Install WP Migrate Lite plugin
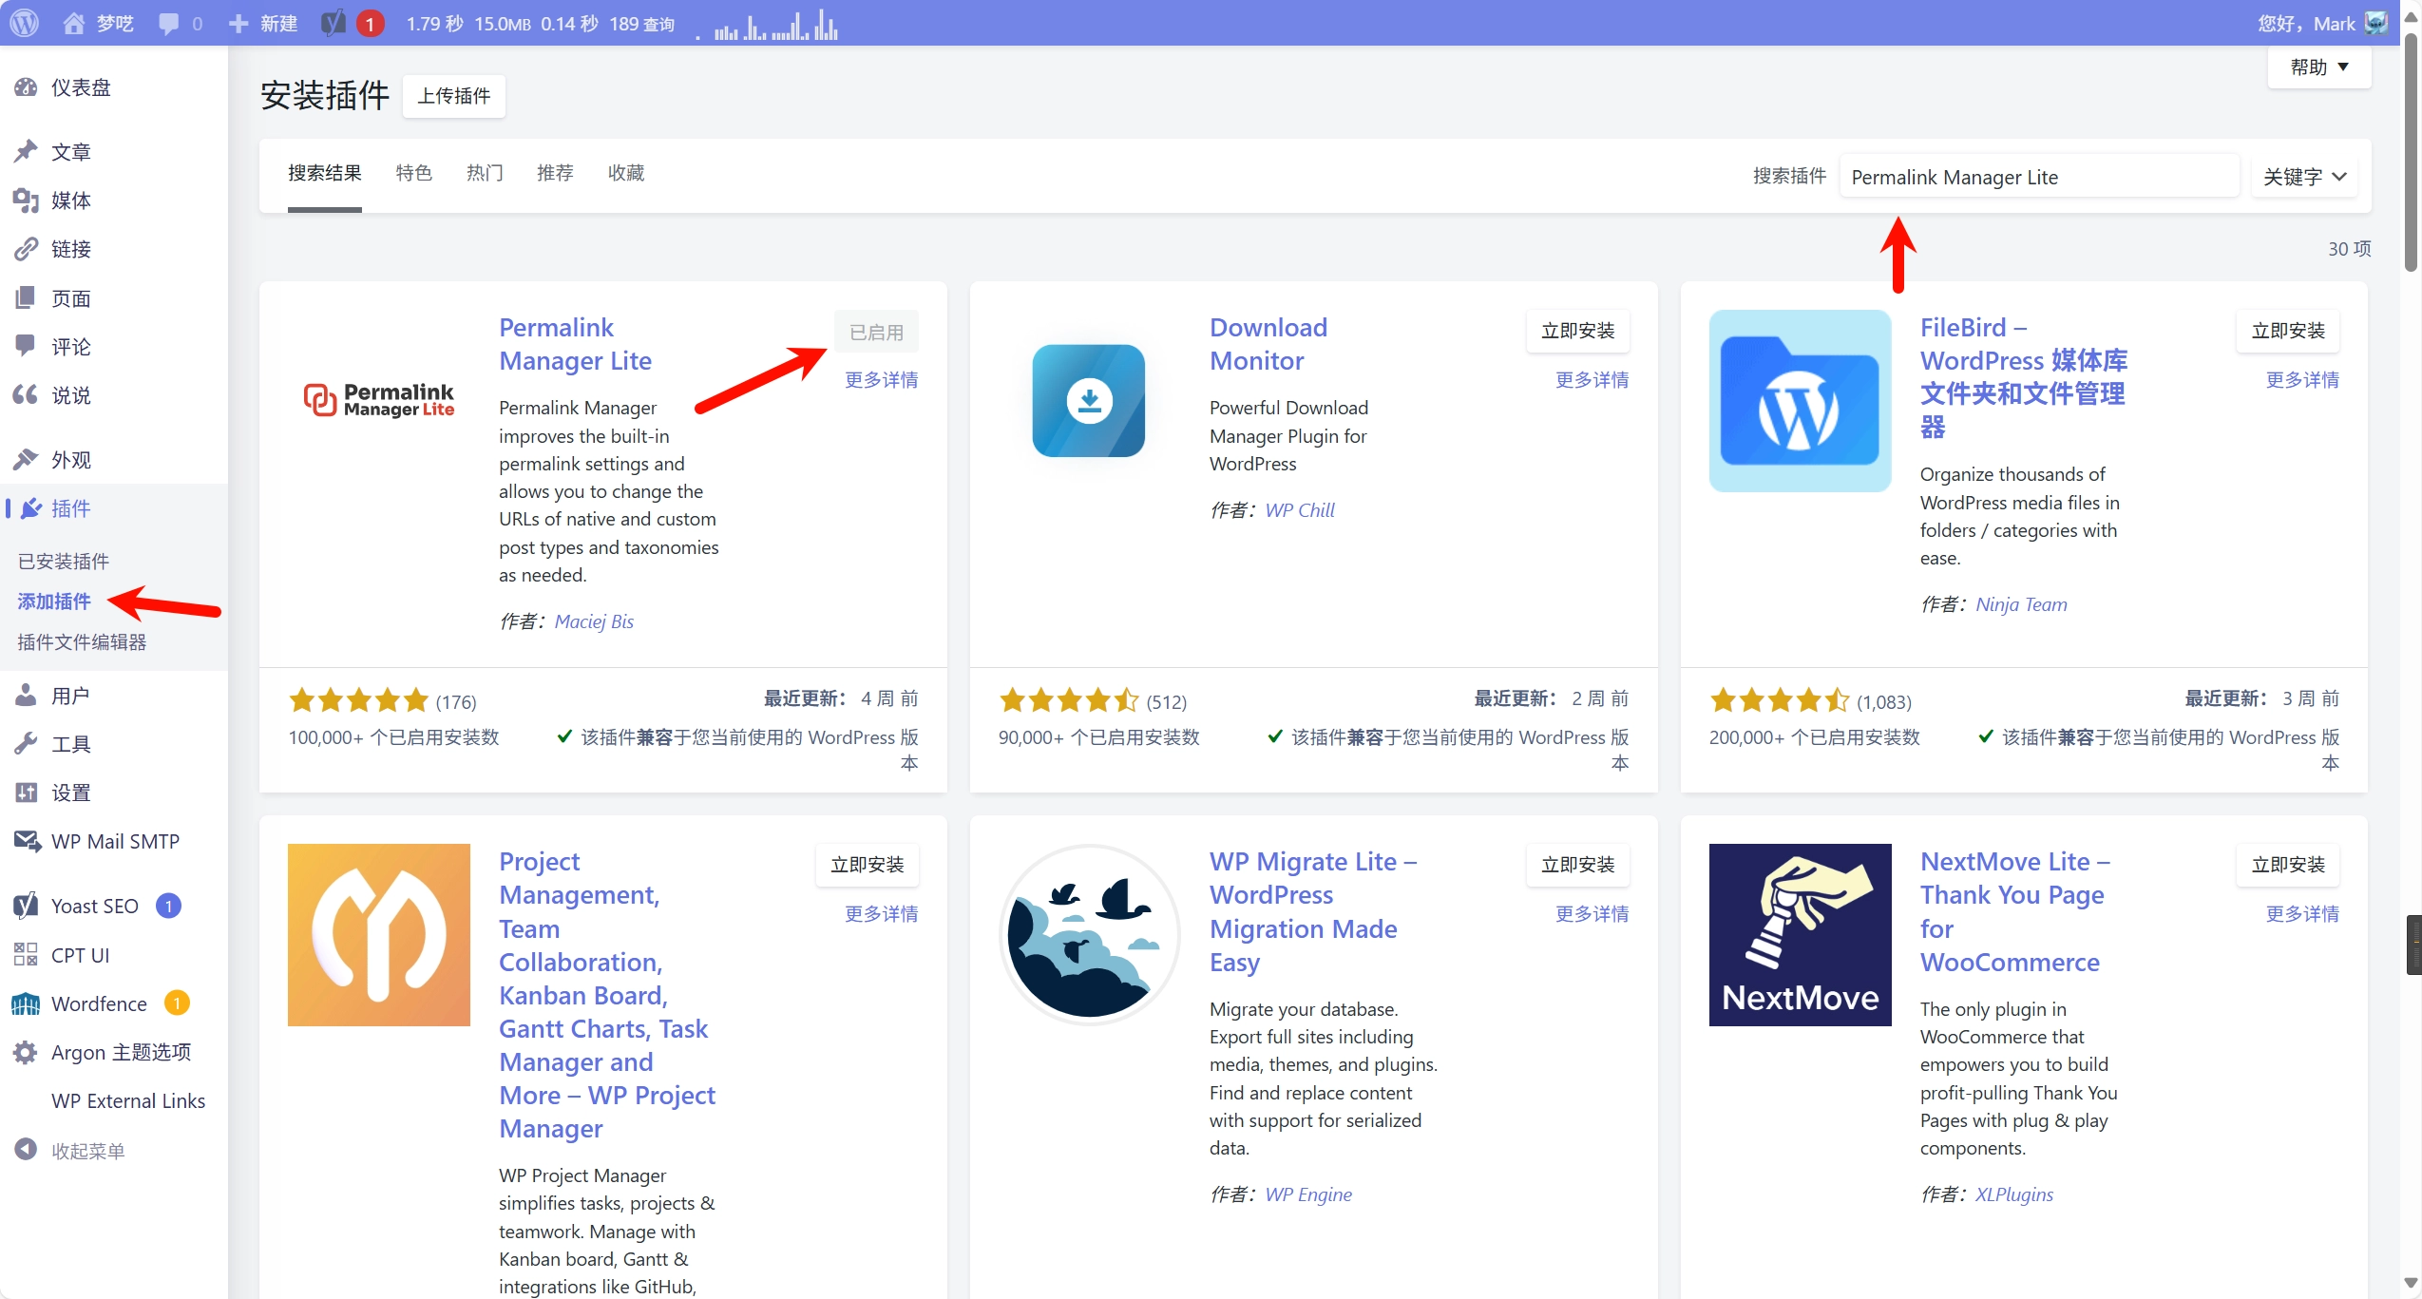The image size is (2422, 1299). coord(1578,865)
